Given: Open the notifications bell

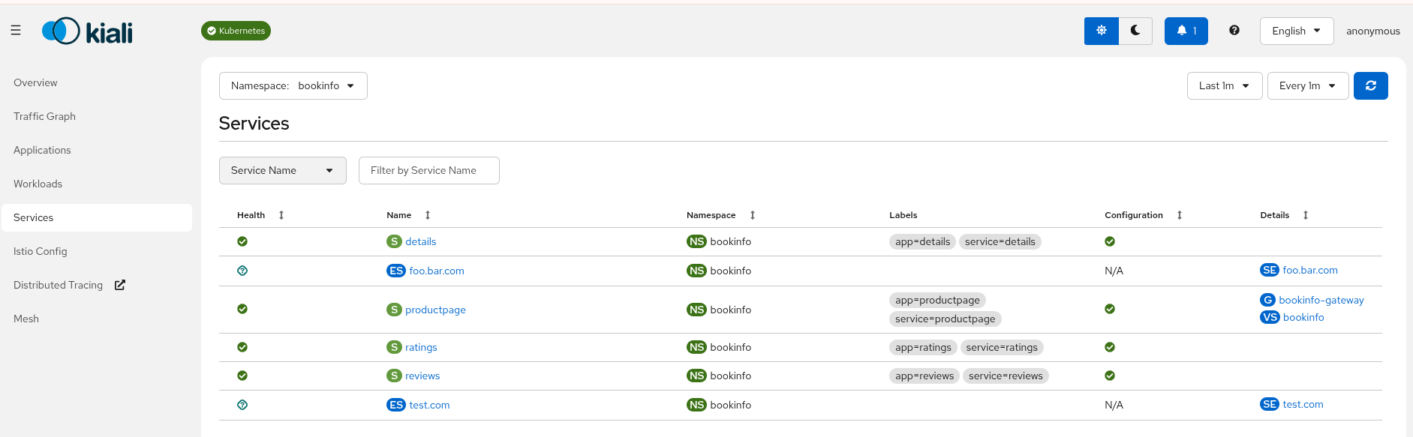Looking at the screenshot, I should tap(1186, 31).
